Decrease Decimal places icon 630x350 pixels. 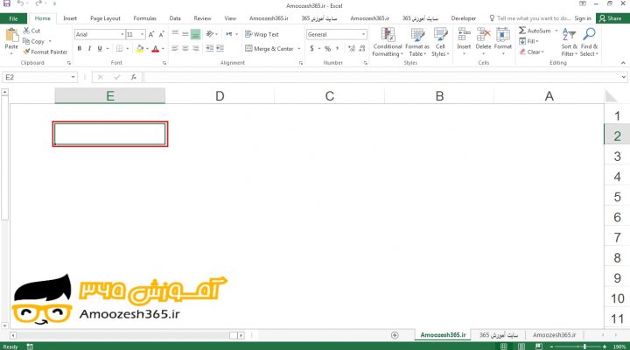click(x=362, y=49)
